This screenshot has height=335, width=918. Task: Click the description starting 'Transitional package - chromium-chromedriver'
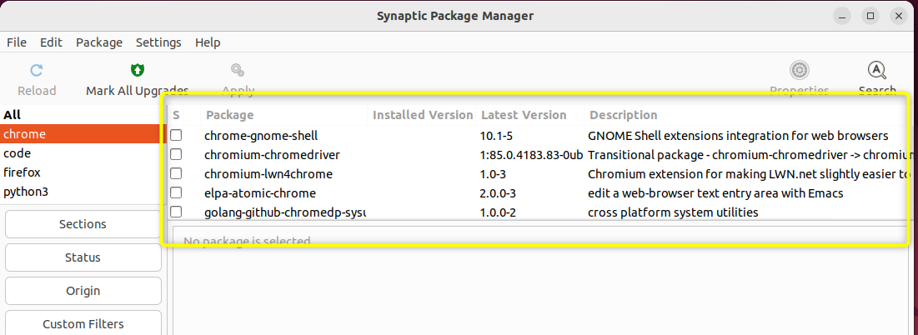(750, 155)
